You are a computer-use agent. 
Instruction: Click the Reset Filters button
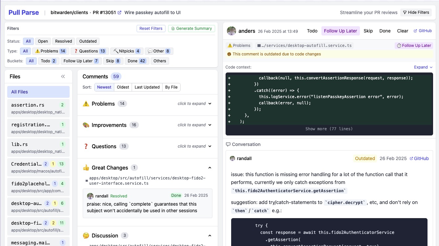click(151, 29)
